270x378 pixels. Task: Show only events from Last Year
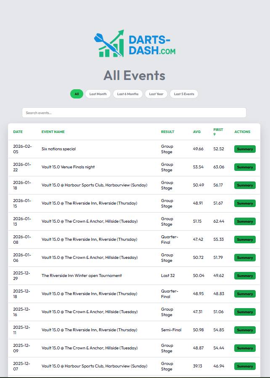(156, 93)
